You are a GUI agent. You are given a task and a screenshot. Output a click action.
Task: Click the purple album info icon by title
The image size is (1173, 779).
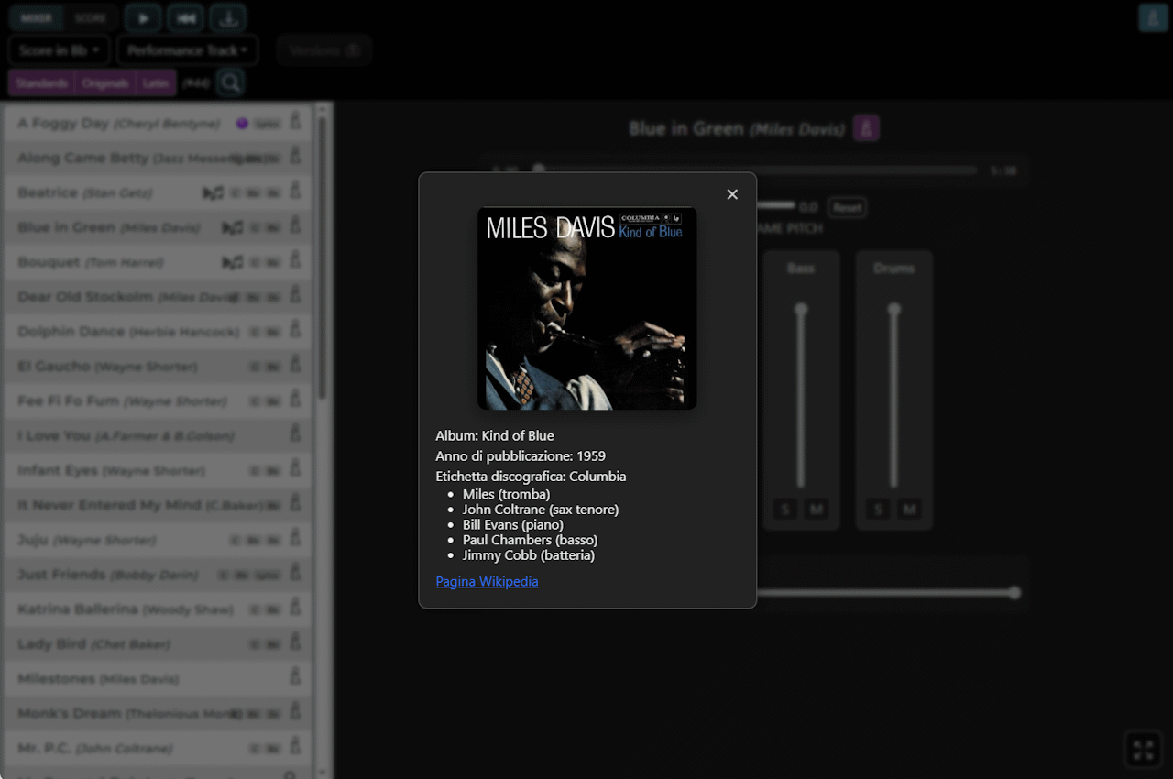click(866, 128)
